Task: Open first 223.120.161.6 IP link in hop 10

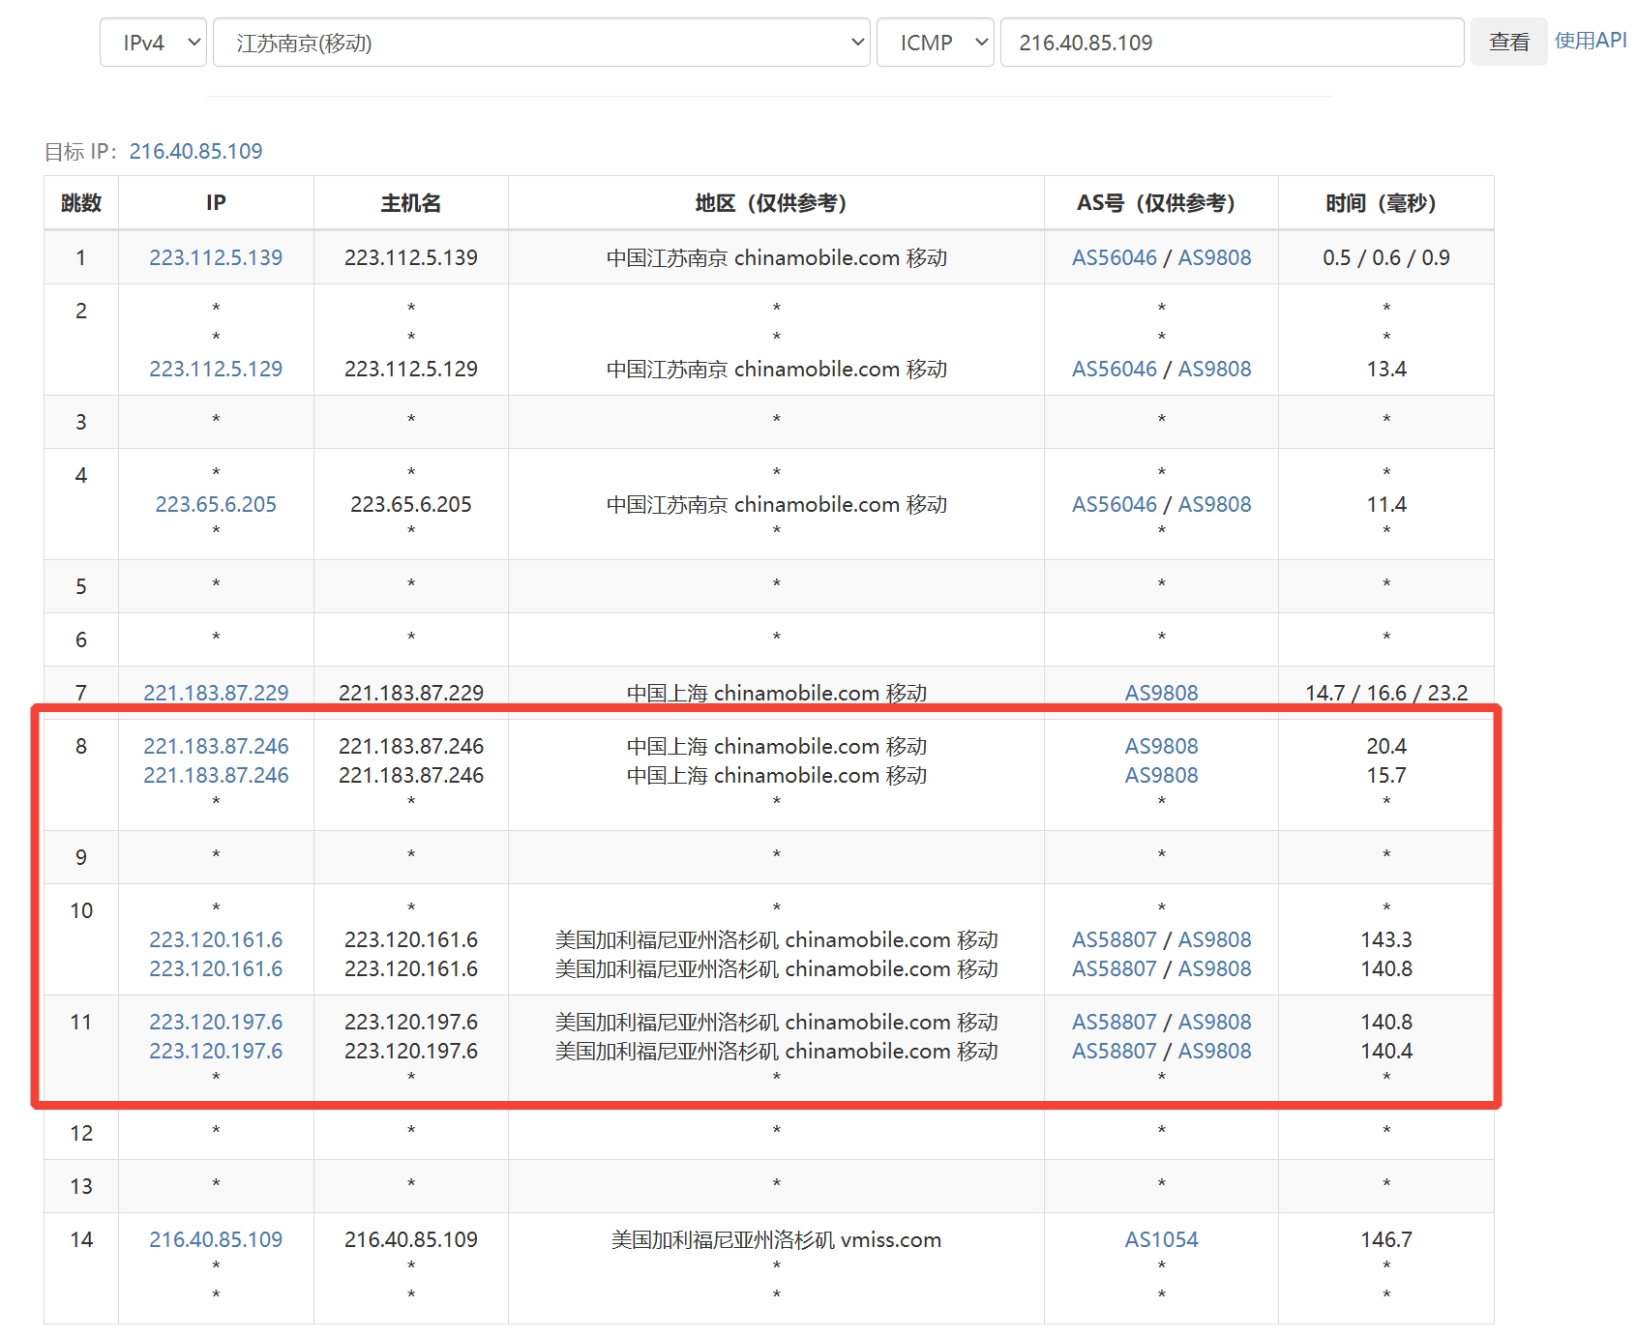Action: 216,939
